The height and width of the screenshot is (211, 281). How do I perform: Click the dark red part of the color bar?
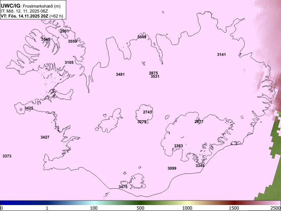(x=234, y=203)
